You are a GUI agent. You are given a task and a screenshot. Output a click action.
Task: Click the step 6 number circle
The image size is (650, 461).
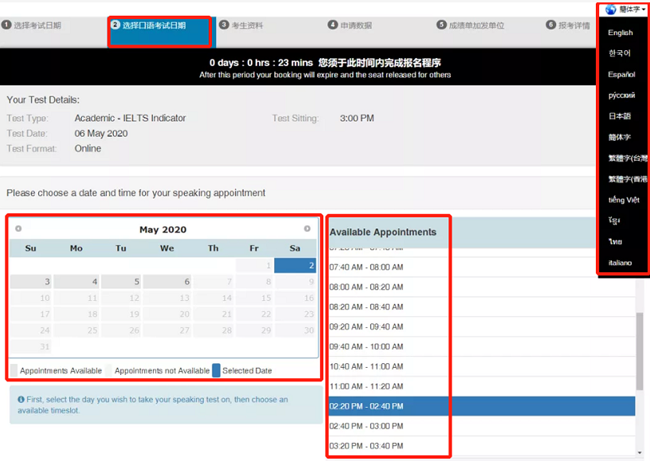pyautogui.click(x=550, y=25)
